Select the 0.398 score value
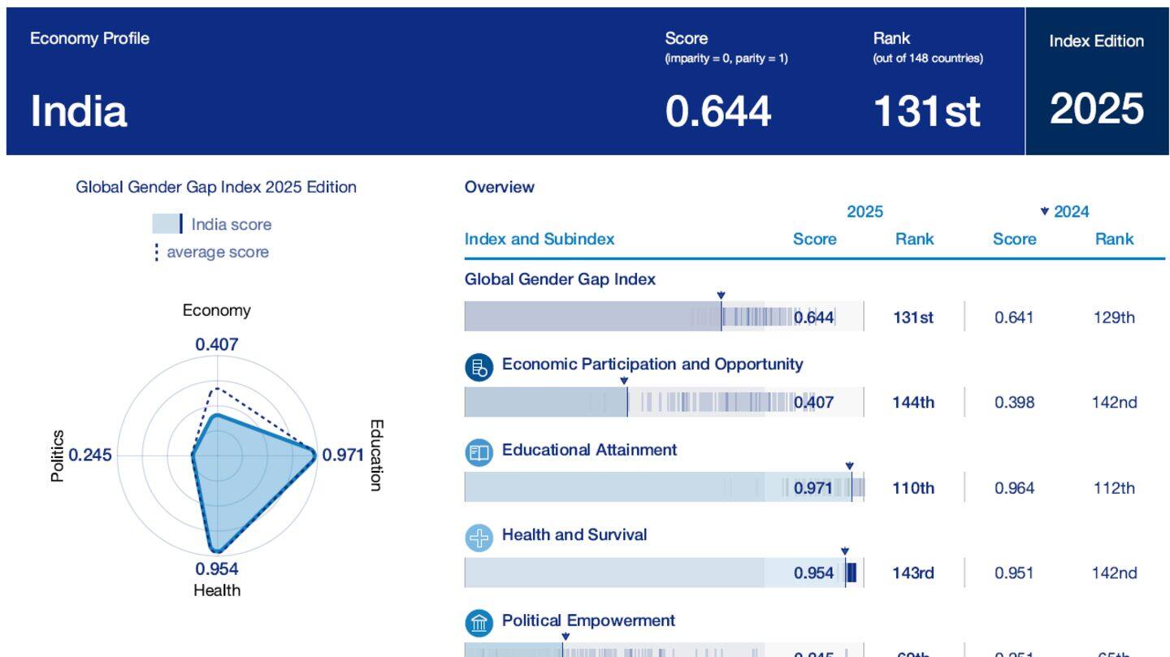 [1014, 402]
